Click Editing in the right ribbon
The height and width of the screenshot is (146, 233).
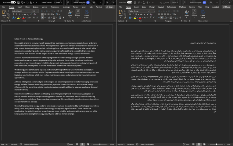[x=194, y=14]
